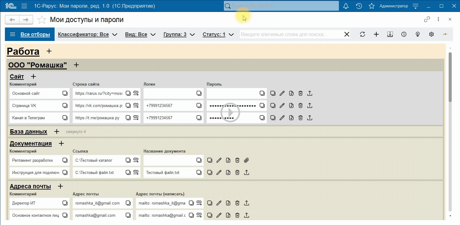Add entry in Сайт section
This screenshot has width=460, height=225.
pyautogui.click(x=33, y=76)
